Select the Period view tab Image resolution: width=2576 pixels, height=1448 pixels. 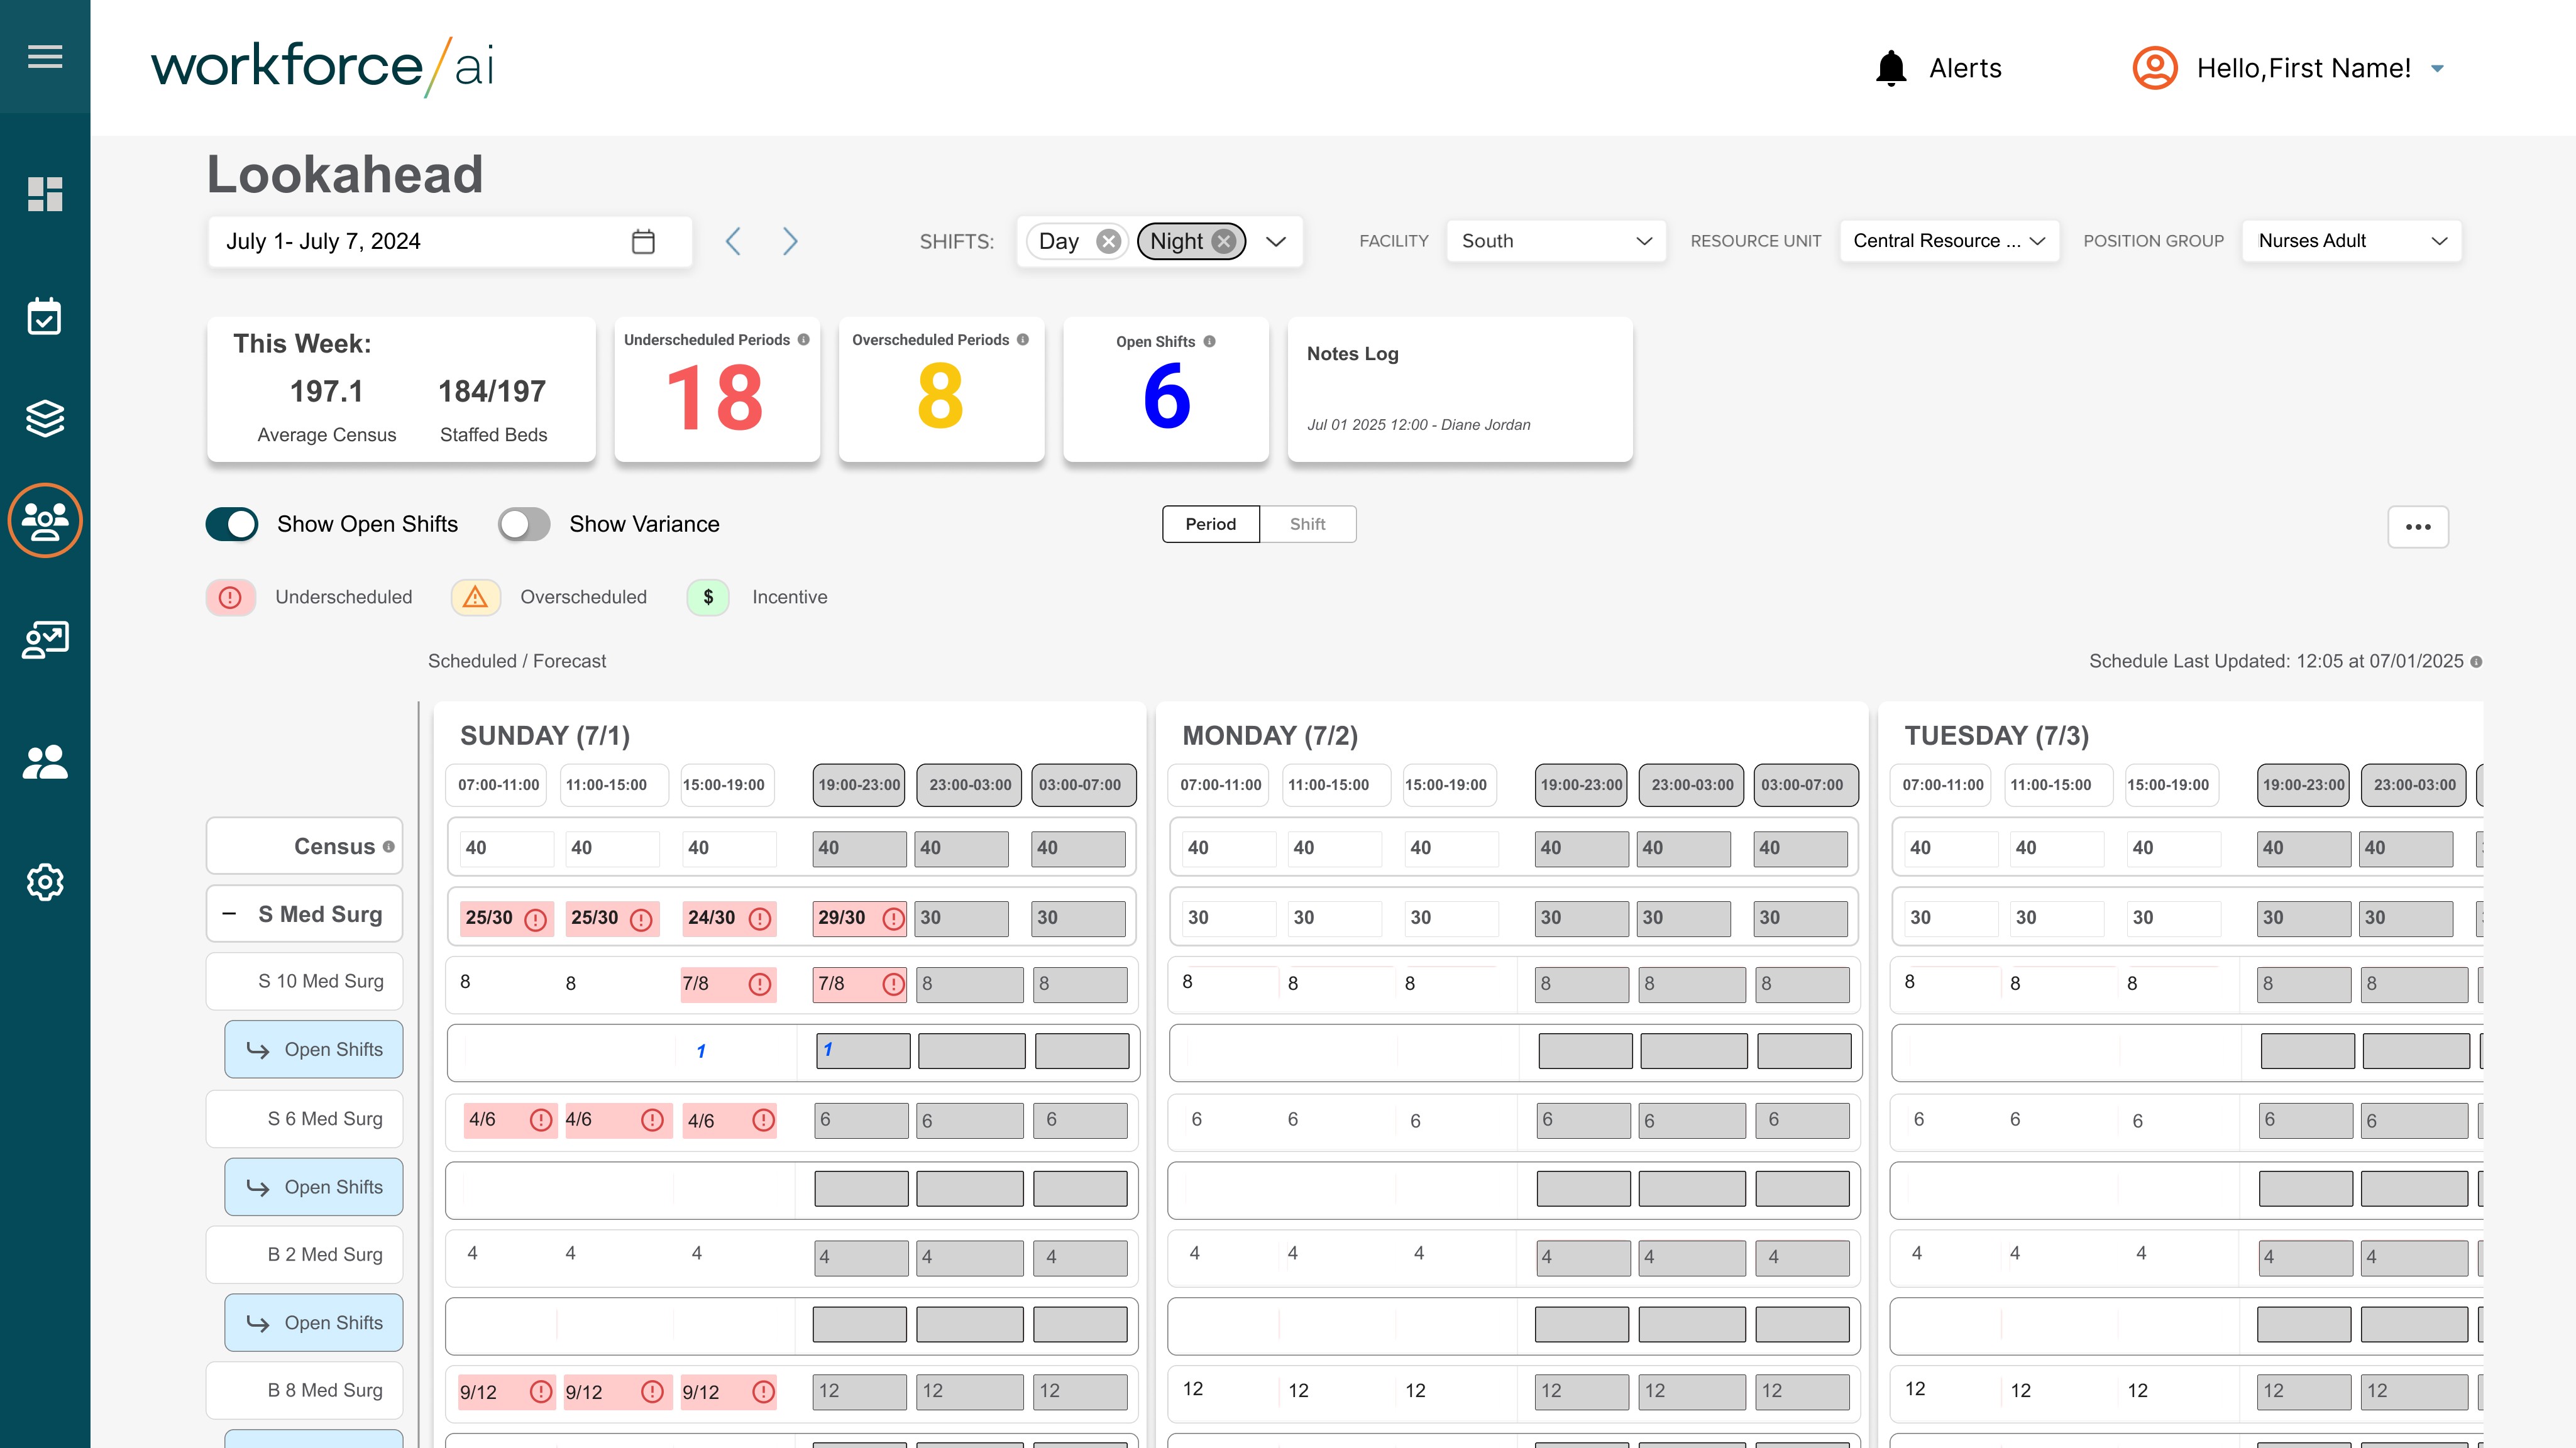click(x=1210, y=524)
